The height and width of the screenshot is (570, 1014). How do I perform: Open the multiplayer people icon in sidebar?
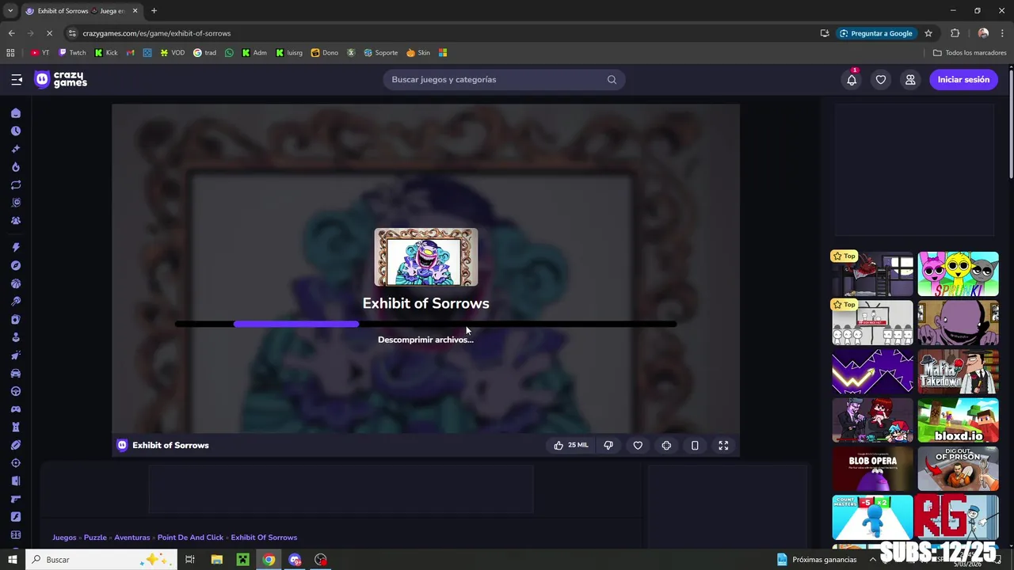pyautogui.click(x=16, y=221)
